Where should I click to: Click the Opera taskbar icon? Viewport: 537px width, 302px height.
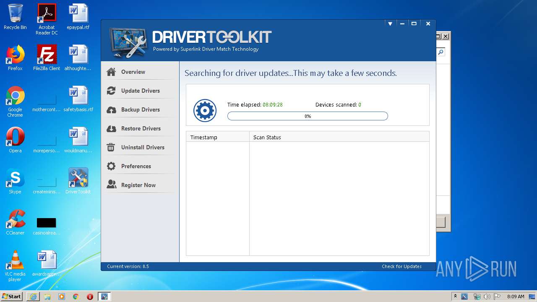pos(90,297)
